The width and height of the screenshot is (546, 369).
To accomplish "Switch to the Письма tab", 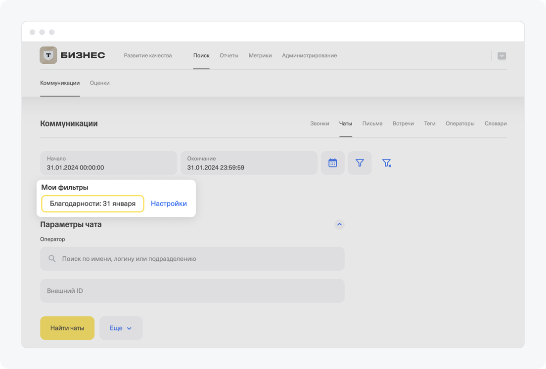I will (x=372, y=123).
